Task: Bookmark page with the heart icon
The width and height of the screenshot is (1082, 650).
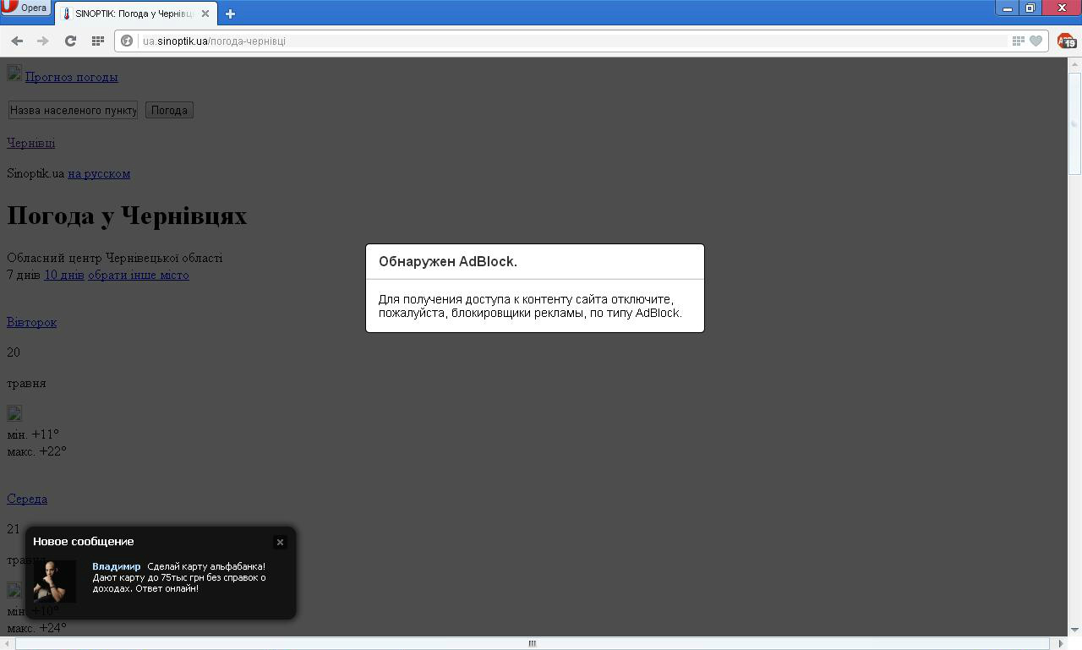Action: (x=1036, y=41)
